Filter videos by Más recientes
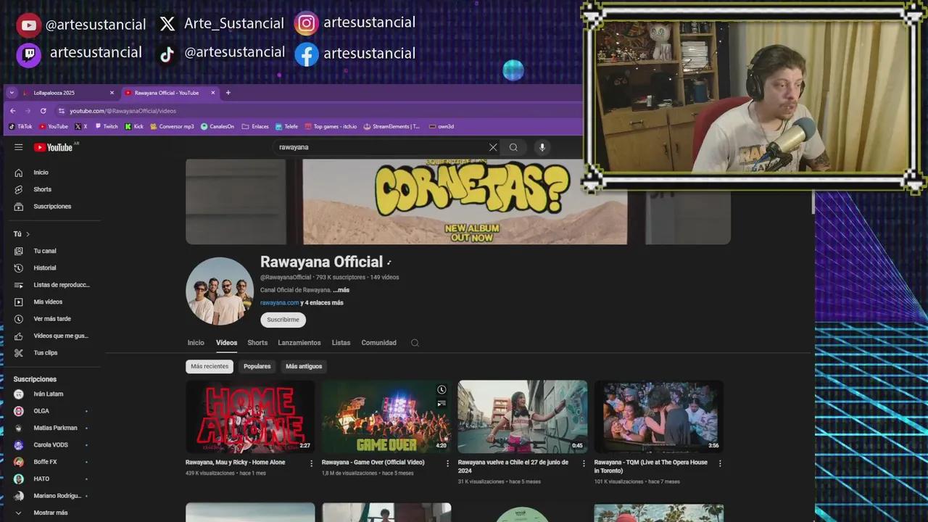928x522 pixels. click(210, 366)
